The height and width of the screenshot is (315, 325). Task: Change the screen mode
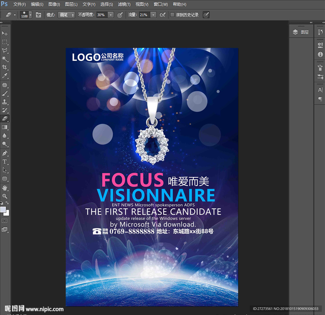point(4,229)
